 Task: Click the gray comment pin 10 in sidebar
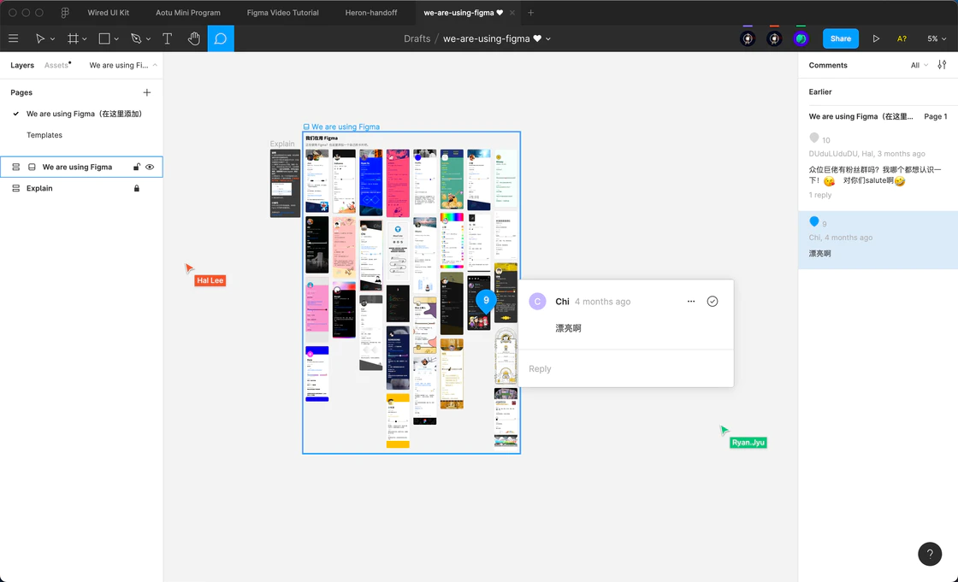pyautogui.click(x=813, y=138)
